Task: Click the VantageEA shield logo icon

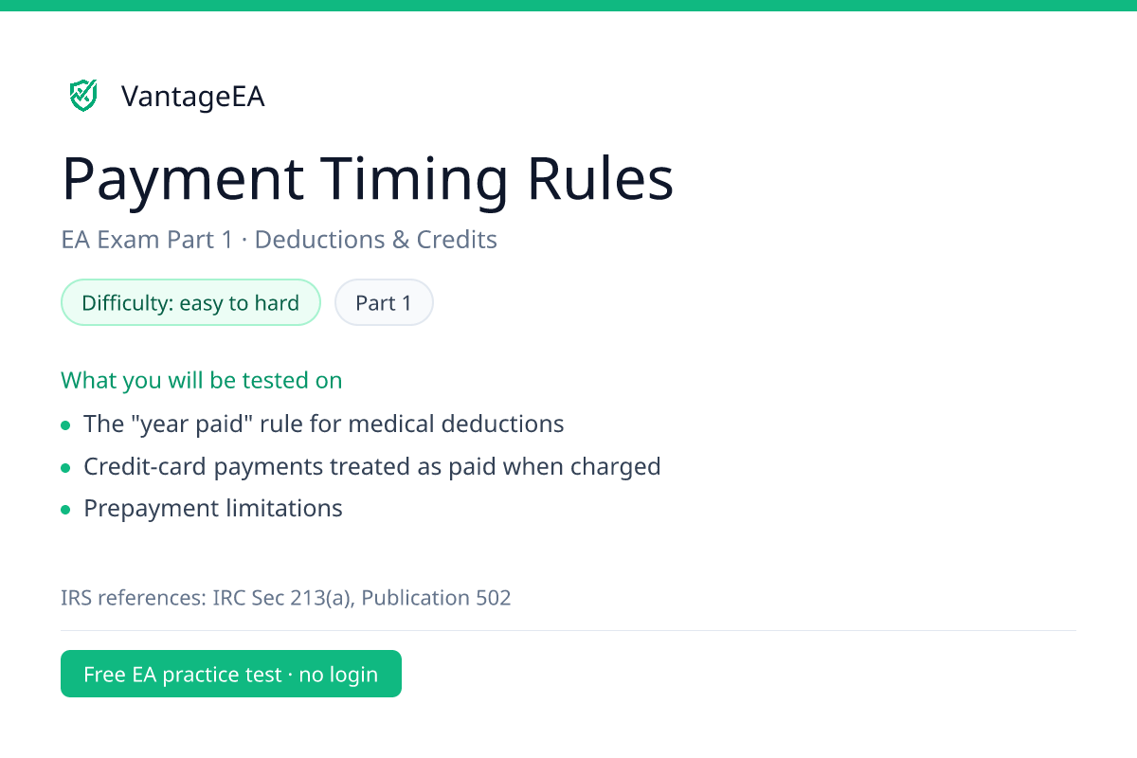Action: pos(83,96)
